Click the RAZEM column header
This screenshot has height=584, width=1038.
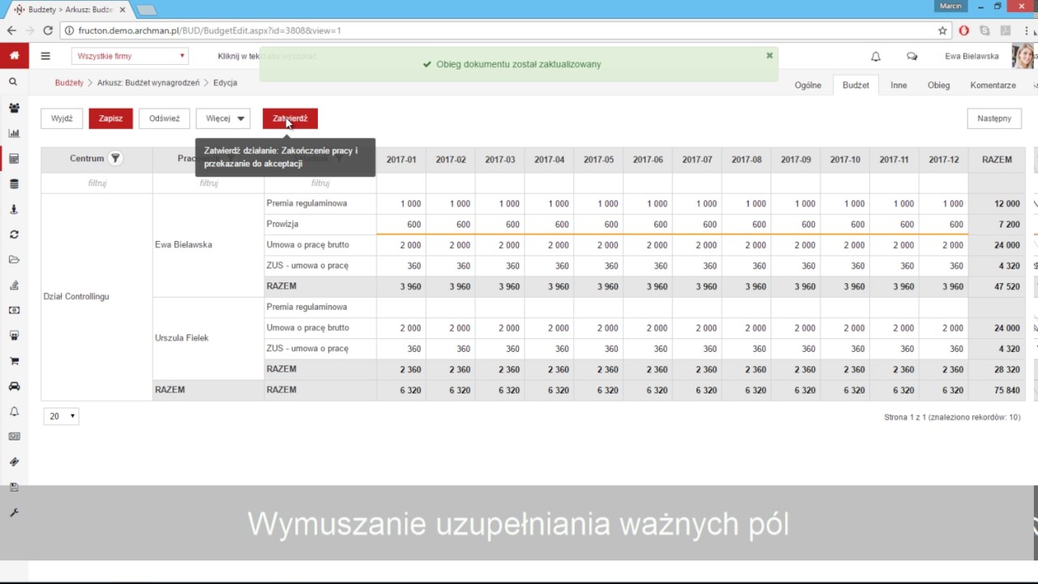(x=997, y=160)
